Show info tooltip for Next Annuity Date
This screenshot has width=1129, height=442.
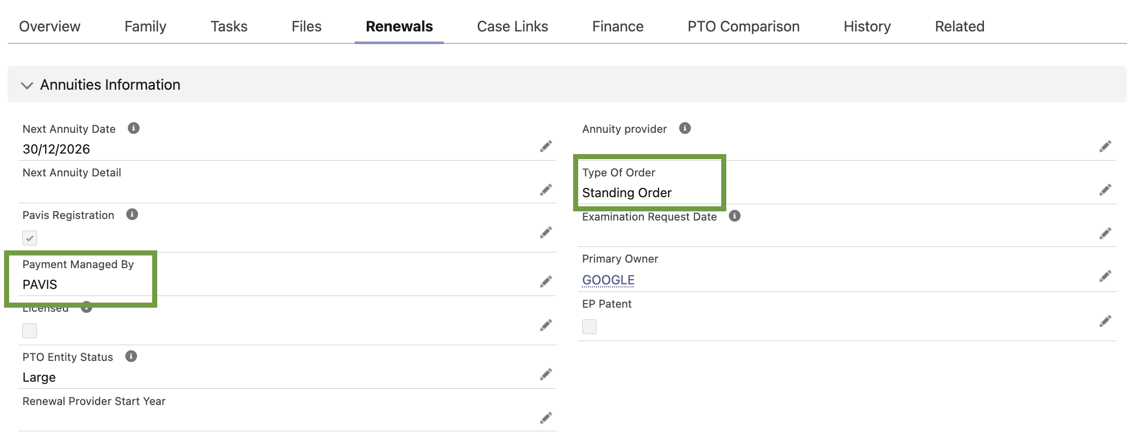[x=133, y=128]
